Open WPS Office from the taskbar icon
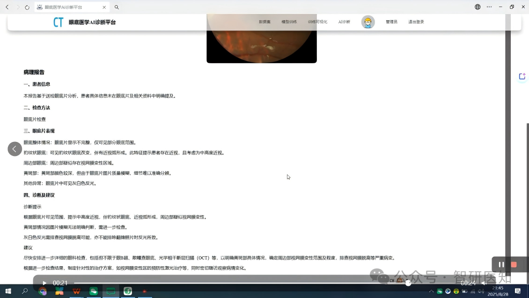 [76, 291]
